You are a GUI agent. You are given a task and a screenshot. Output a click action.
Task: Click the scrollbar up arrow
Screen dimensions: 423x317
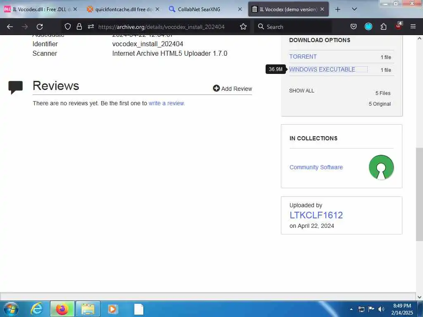tap(419, 38)
